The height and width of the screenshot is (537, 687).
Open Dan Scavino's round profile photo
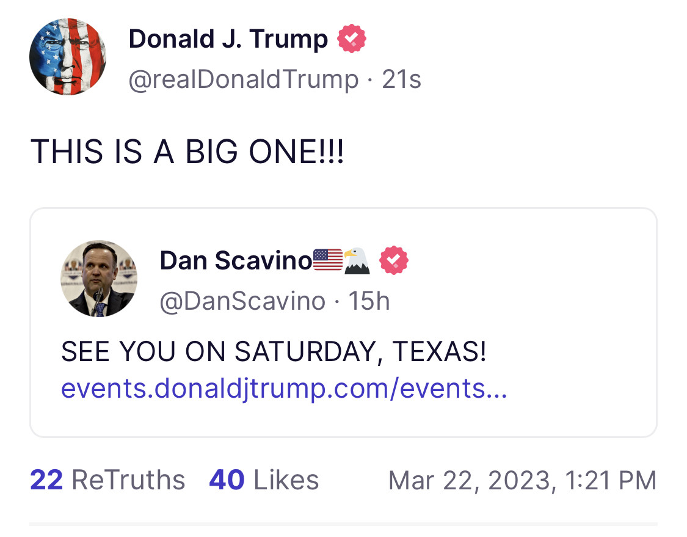[x=99, y=279]
